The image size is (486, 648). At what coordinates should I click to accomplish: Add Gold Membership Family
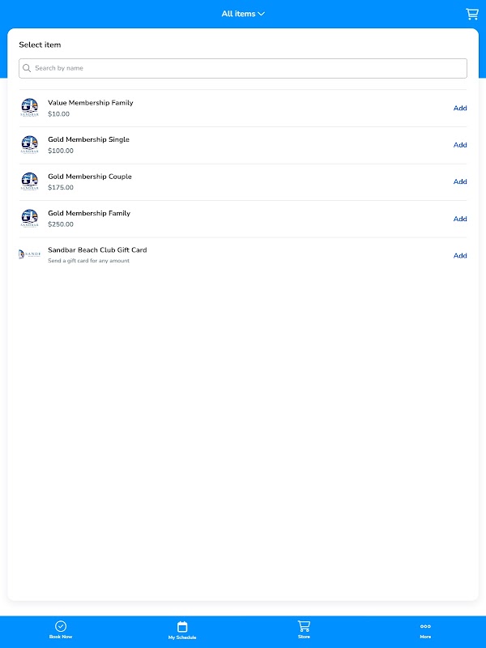click(x=460, y=219)
